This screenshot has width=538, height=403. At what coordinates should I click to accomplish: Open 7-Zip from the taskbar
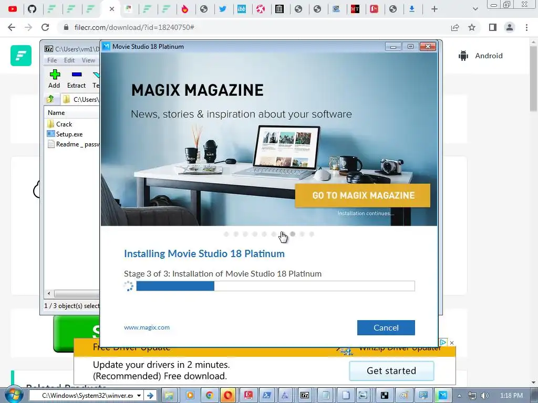pos(305,396)
